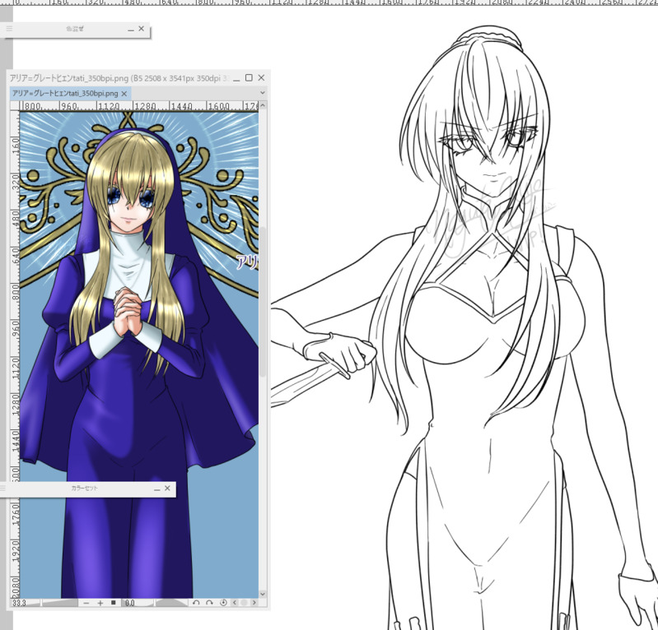This screenshot has width=658, height=630.
Task: Reset canvas rotation with the circular dial icon
Action: (223, 603)
